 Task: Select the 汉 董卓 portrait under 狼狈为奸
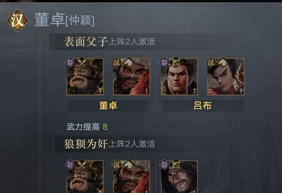click(131, 177)
